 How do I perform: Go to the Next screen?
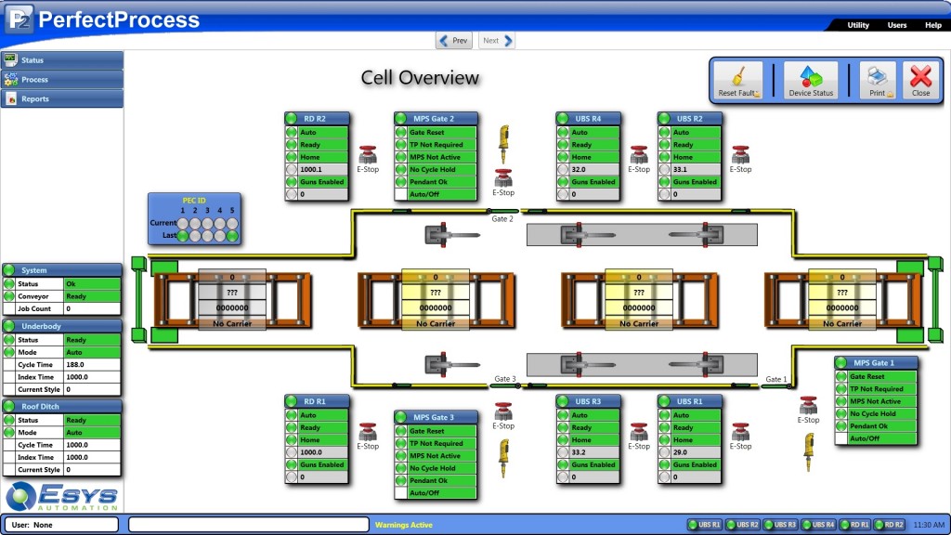click(496, 41)
